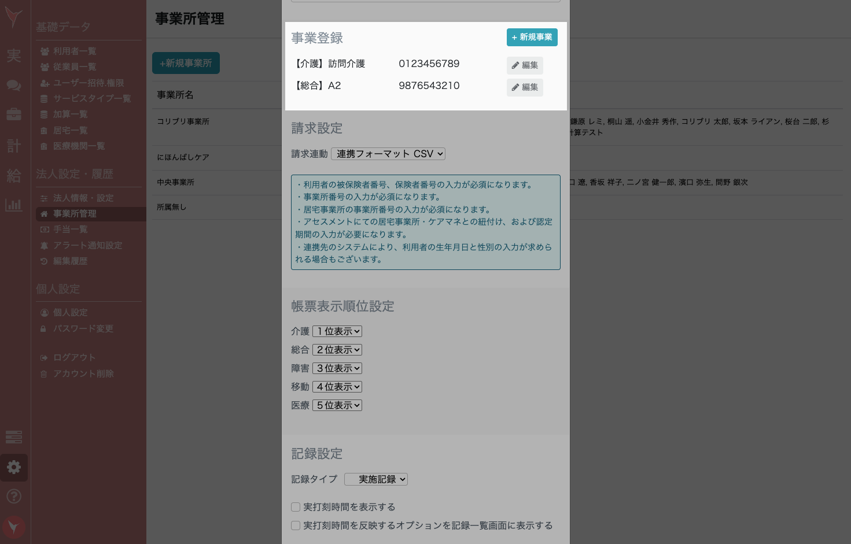Click the +新規事業所 button
This screenshot has height=544, width=851.
(x=186, y=63)
